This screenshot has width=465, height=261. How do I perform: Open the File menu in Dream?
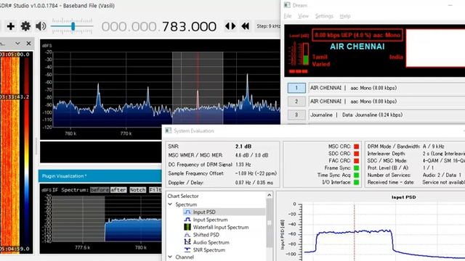pyautogui.click(x=288, y=16)
